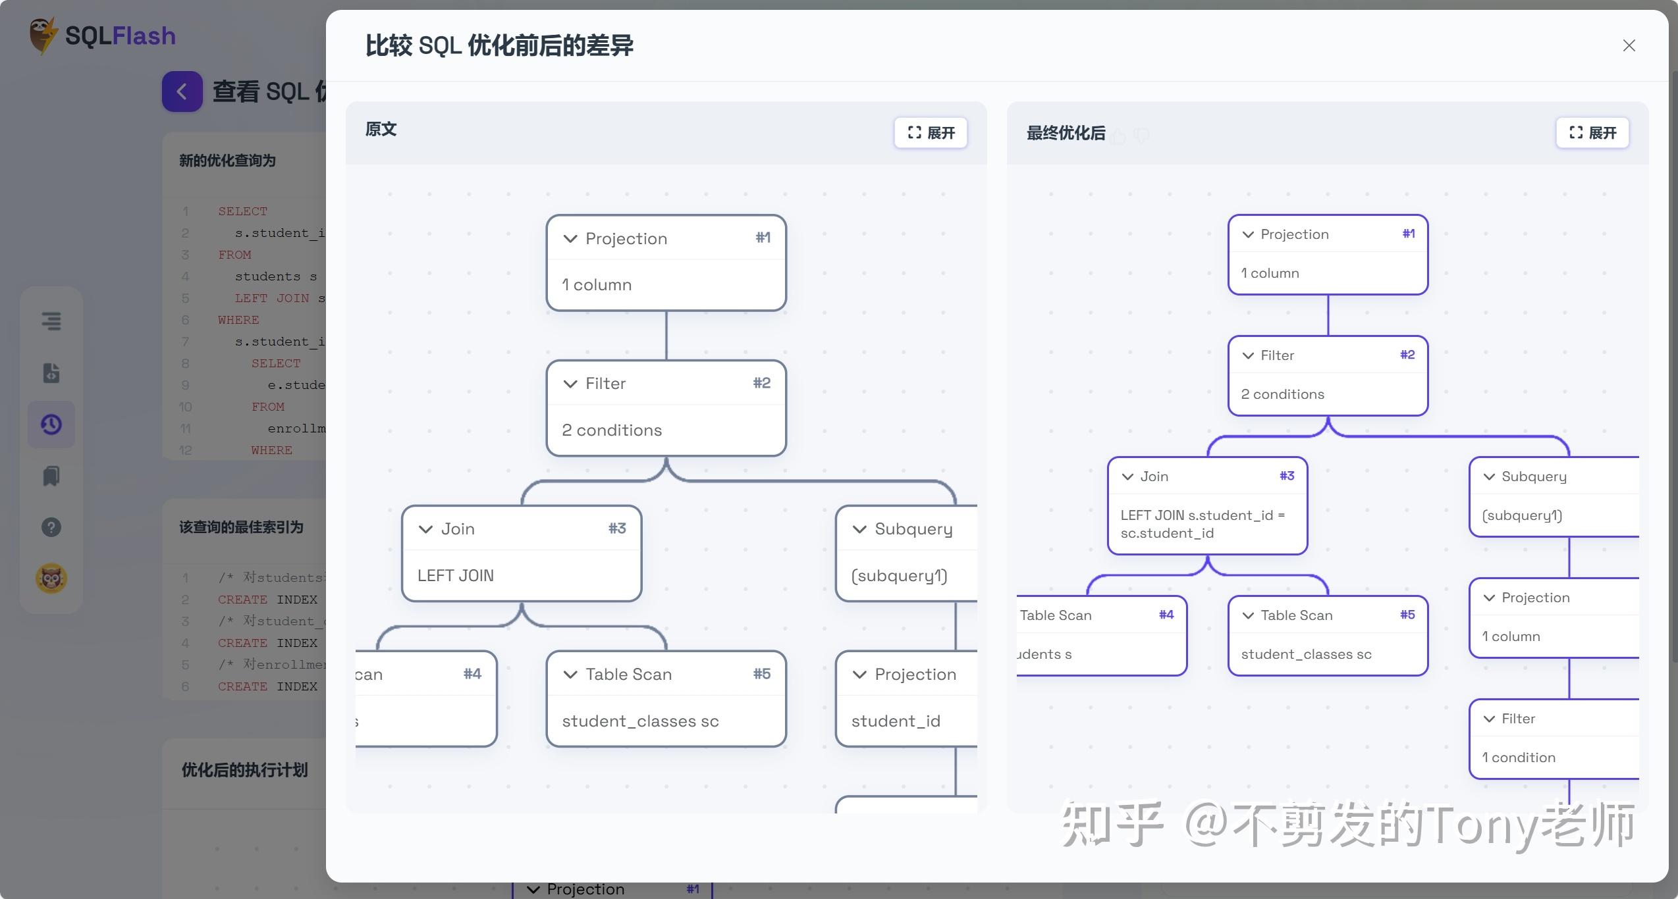The width and height of the screenshot is (1678, 899).
Task: Click 展开 to expand the 原文 view
Action: click(930, 132)
